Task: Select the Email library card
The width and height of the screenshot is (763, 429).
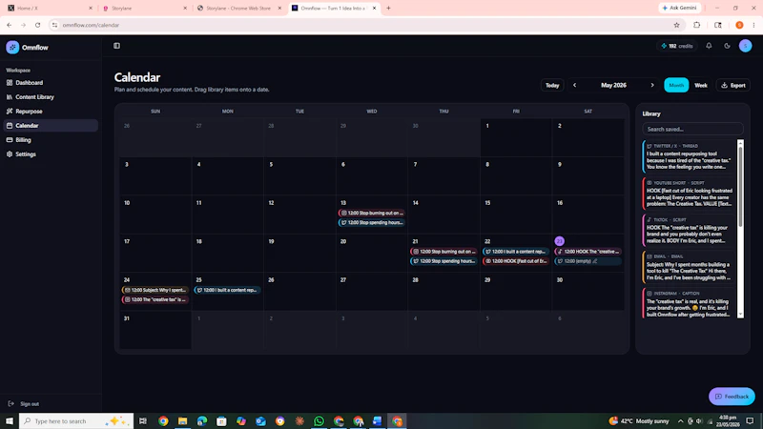Action: pyautogui.click(x=689, y=267)
